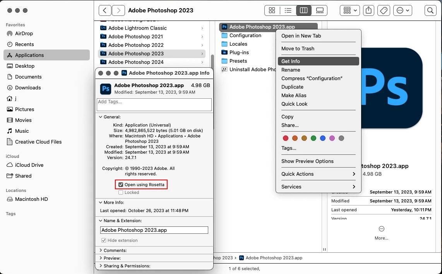The width and height of the screenshot is (442, 274).
Task: Select Applications in the sidebar
Action: pos(46,55)
